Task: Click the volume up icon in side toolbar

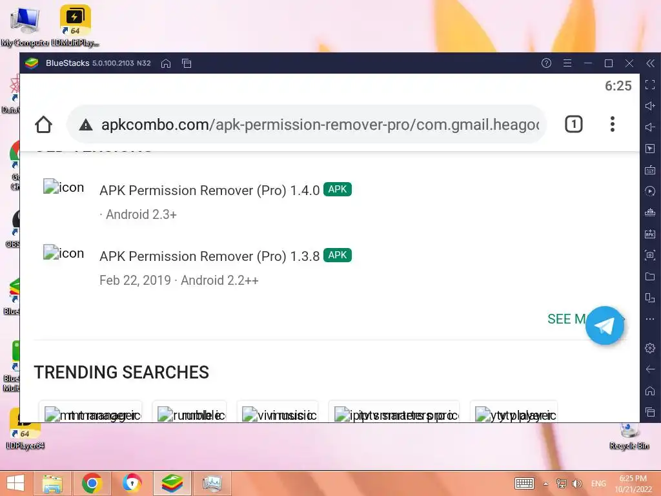Action: point(650,106)
